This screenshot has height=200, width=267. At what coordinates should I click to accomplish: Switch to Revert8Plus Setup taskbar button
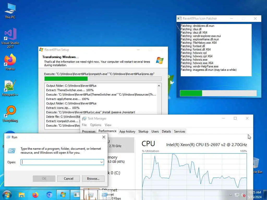coord(63,195)
